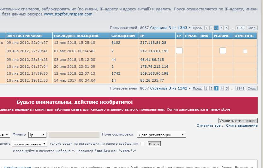This screenshot has width=263, height=168.
Task: Tick the Отметить checkbox for 217.118.81.195 row
Action: pos(245,51)
